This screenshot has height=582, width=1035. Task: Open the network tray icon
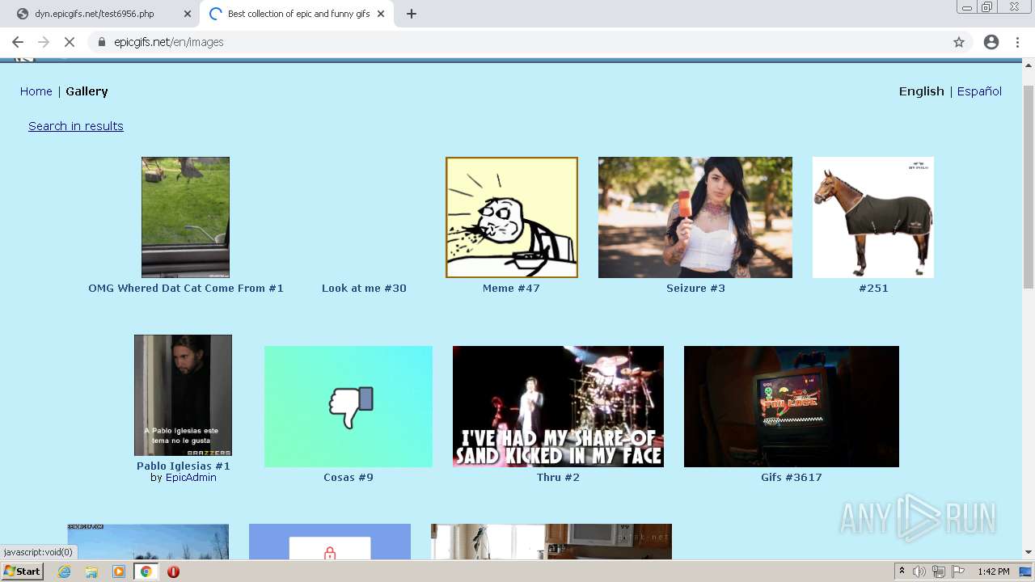(938, 571)
